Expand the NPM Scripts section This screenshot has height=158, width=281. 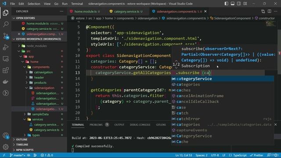click(25, 150)
